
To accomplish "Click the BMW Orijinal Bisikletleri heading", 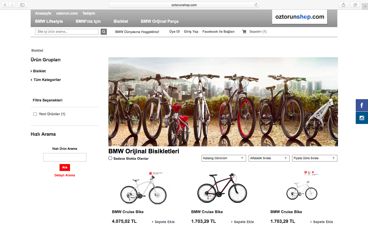I will click(x=144, y=151).
